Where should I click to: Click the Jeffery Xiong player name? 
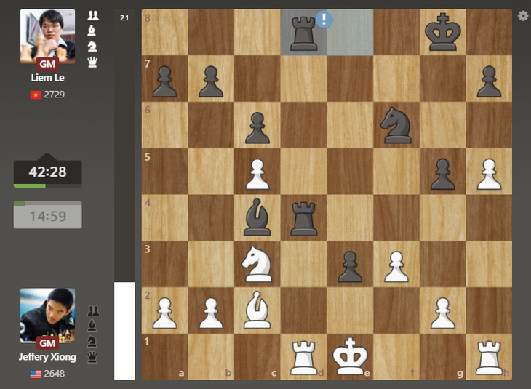click(47, 357)
